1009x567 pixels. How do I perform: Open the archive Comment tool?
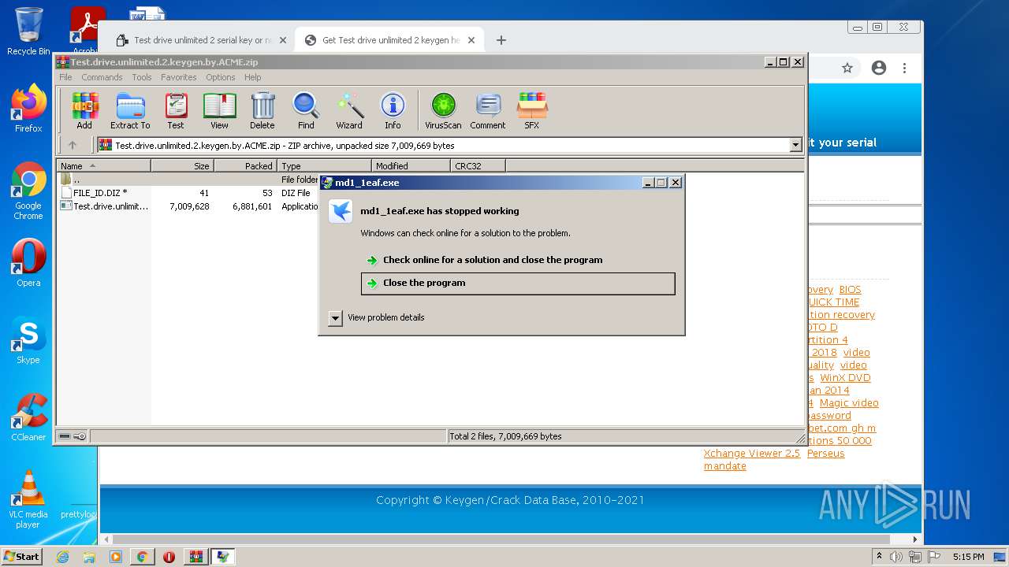click(x=488, y=111)
